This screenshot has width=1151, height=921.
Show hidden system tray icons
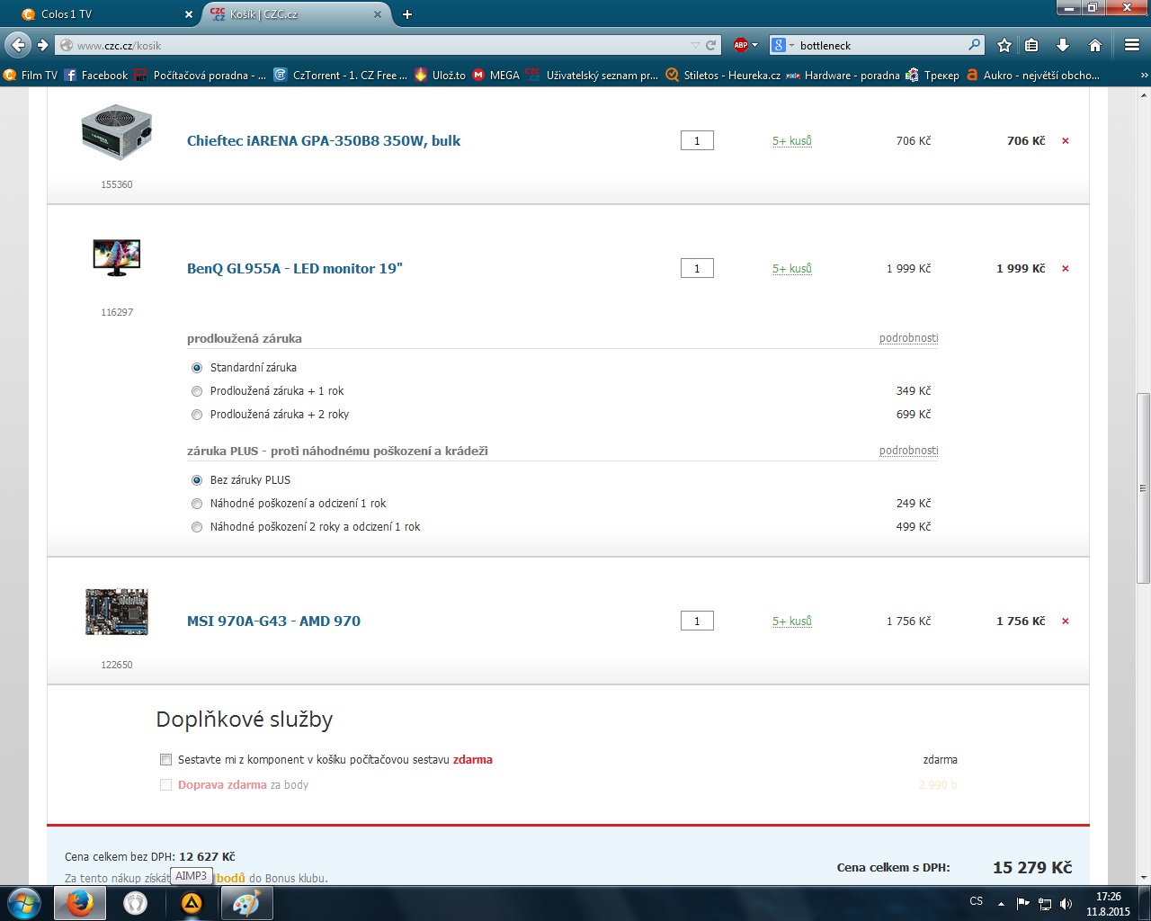[1001, 903]
